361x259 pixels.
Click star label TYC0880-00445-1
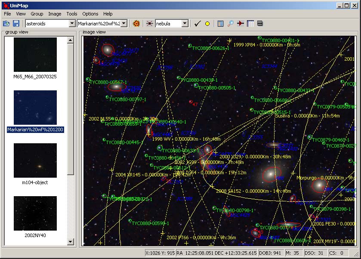(124, 142)
